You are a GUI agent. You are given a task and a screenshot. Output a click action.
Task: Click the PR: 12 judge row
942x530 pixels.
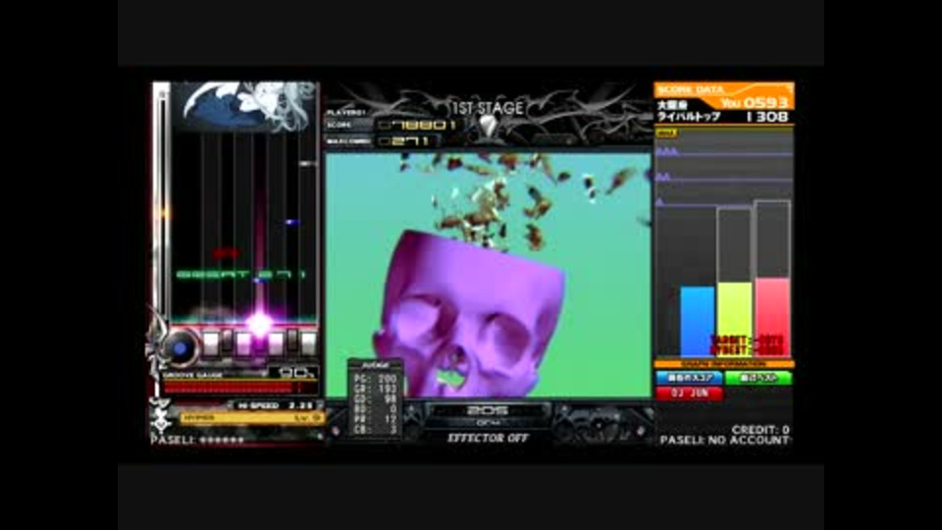[x=376, y=419]
